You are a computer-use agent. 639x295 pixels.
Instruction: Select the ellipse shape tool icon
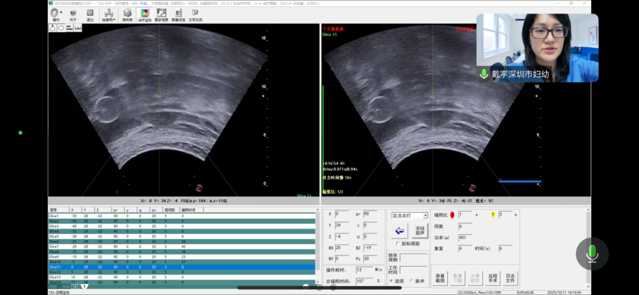coord(61,28)
